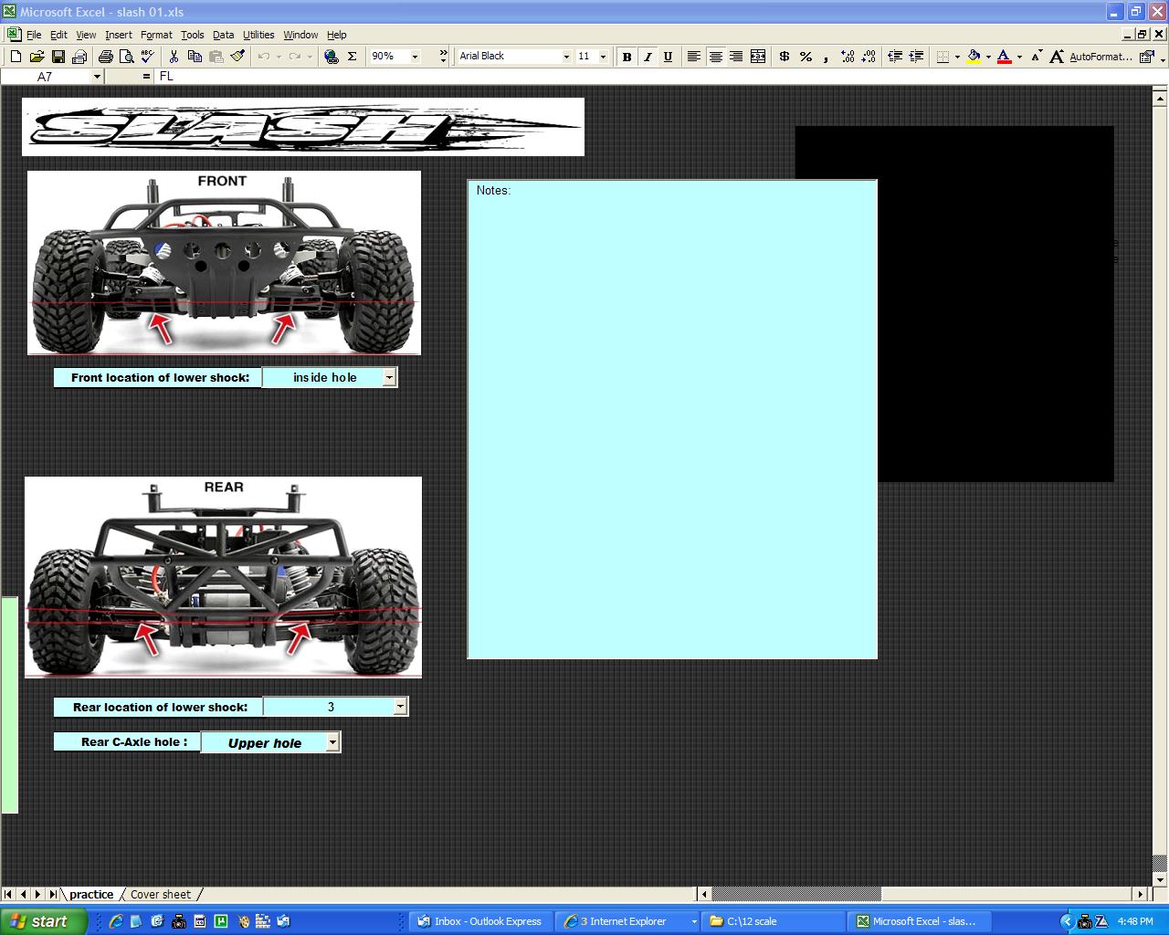Toggle italic formatting

648,57
